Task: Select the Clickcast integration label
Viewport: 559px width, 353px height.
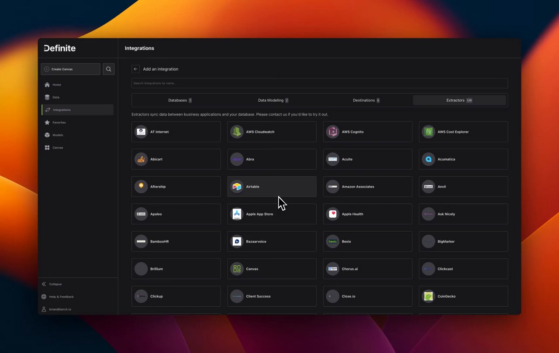Action: [445, 269]
